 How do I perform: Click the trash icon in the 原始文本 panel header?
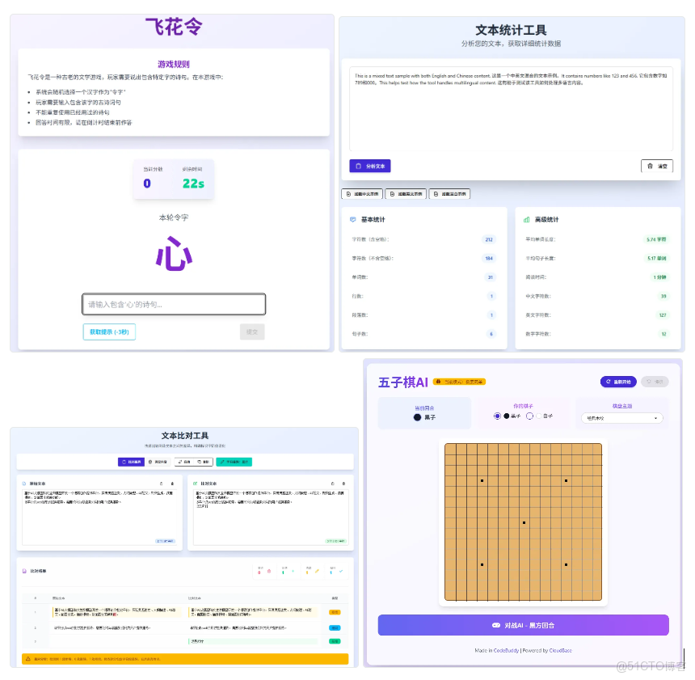click(172, 484)
